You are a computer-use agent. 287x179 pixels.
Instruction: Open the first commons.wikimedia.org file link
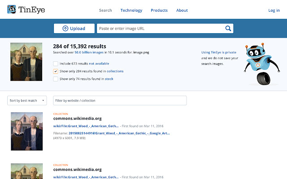(86, 126)
